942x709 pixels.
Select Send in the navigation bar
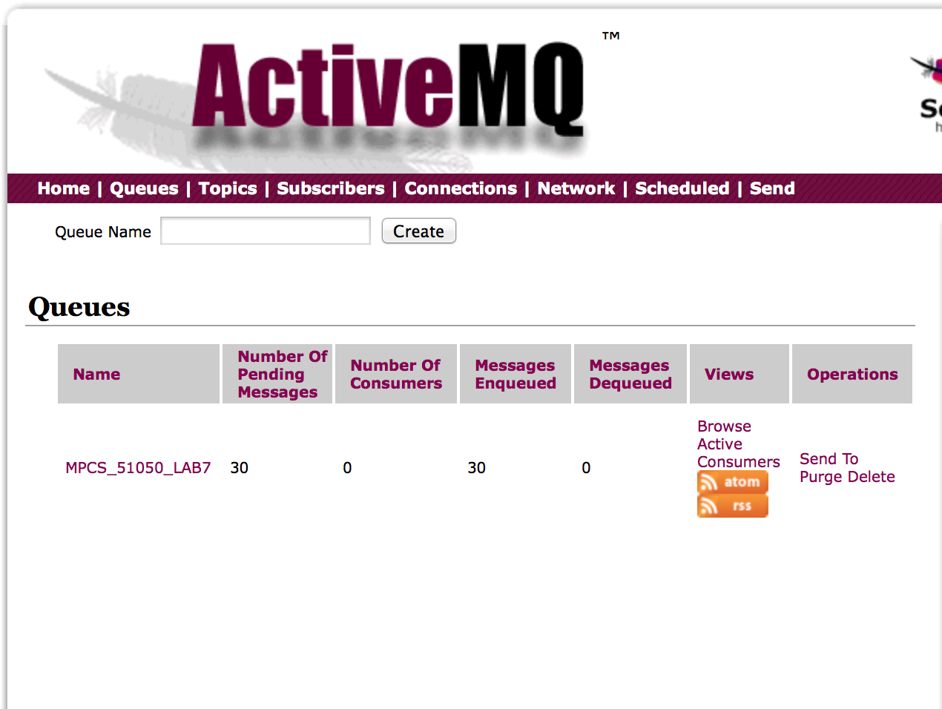click(x=772, y=188)
